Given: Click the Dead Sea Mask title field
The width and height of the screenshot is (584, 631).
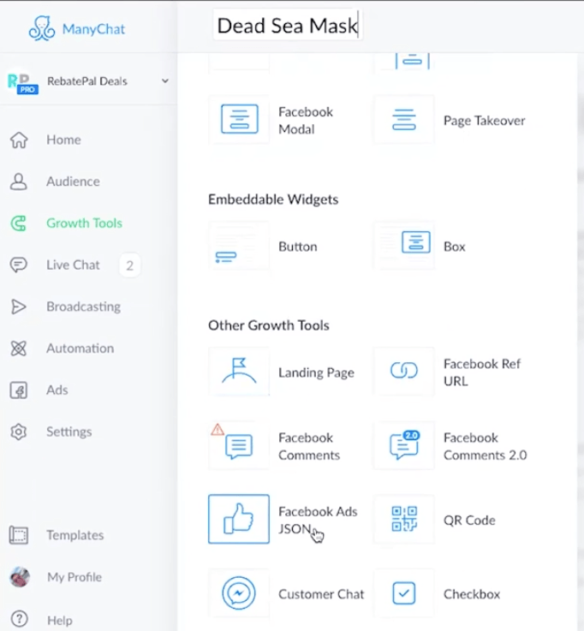Looking at the screenshot, I should point(288,26).
